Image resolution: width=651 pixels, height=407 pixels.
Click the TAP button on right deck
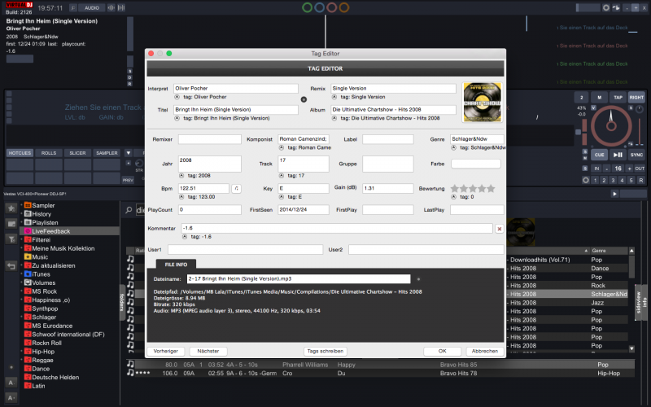point(618,98)
